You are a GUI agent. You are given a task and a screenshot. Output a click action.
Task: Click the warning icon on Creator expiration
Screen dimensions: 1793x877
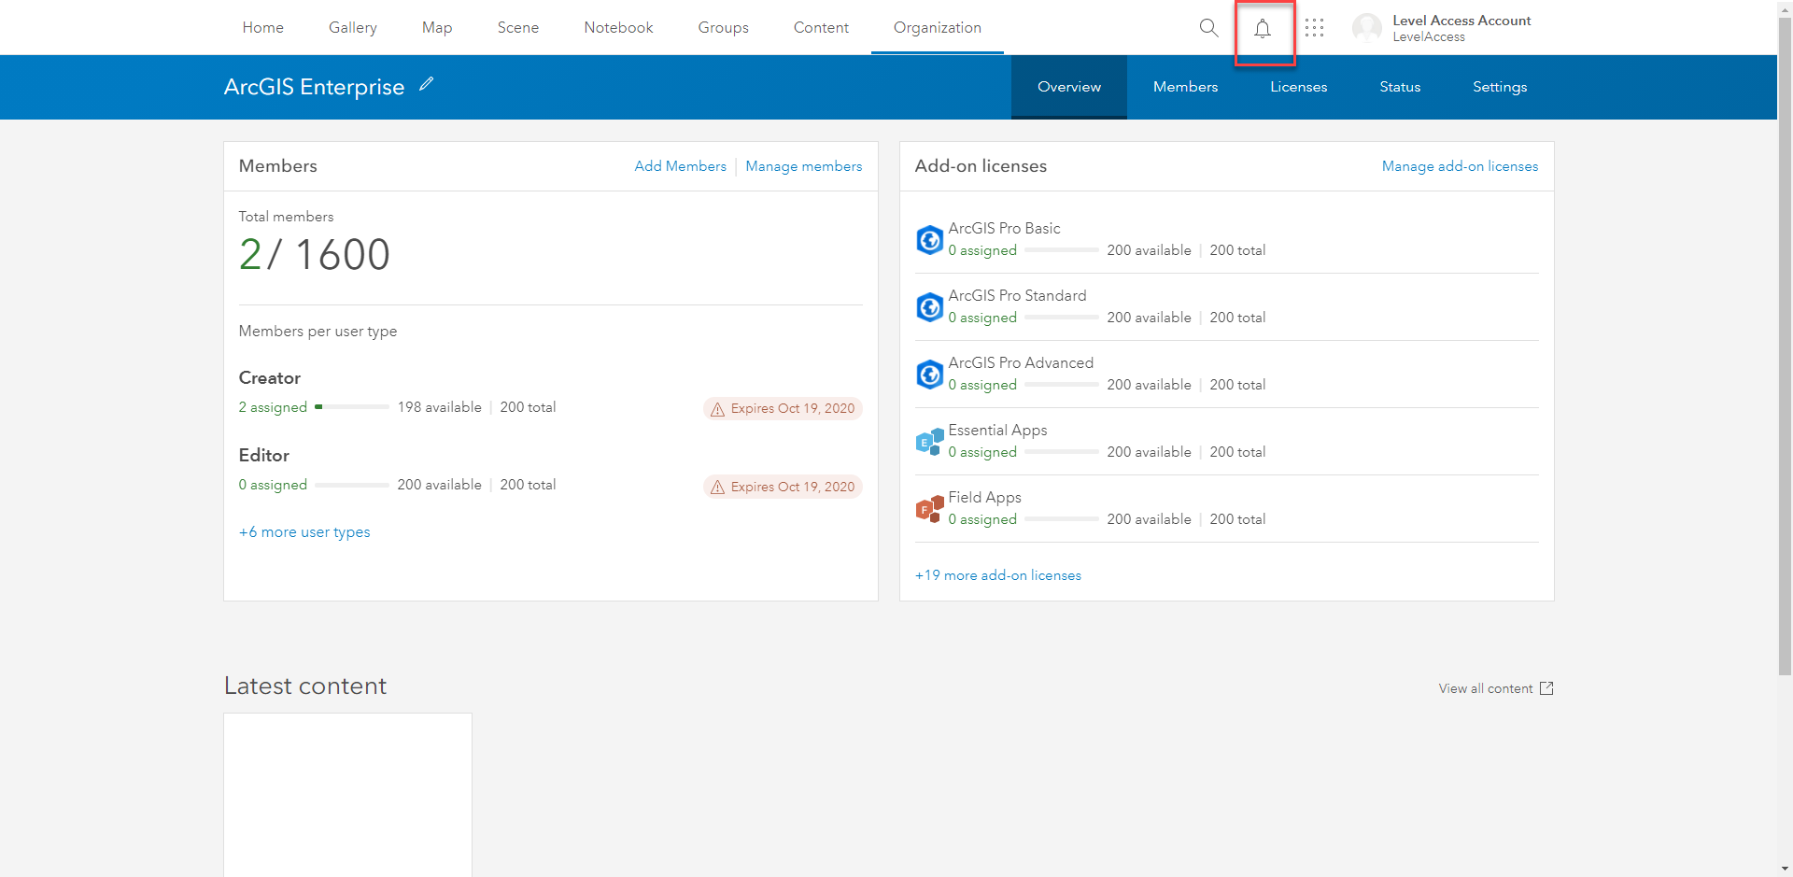(x=717, y=409)
